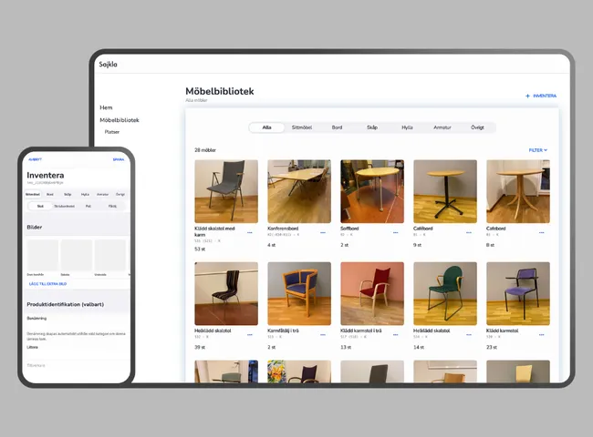Tap first empty image slot on phone
This screenshot has height=437, width=593.
(x=43, y=255)
